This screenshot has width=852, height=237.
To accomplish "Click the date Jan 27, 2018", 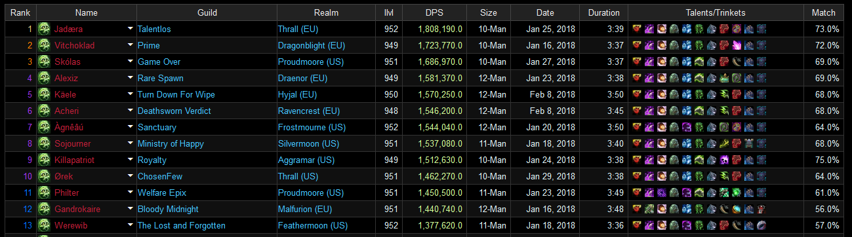I will (550, 62).
